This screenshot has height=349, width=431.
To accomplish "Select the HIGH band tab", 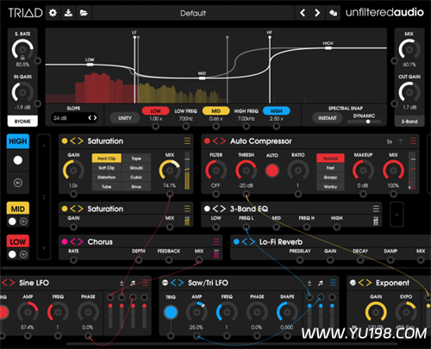I will pyautogui.click(x=18, y=141).
